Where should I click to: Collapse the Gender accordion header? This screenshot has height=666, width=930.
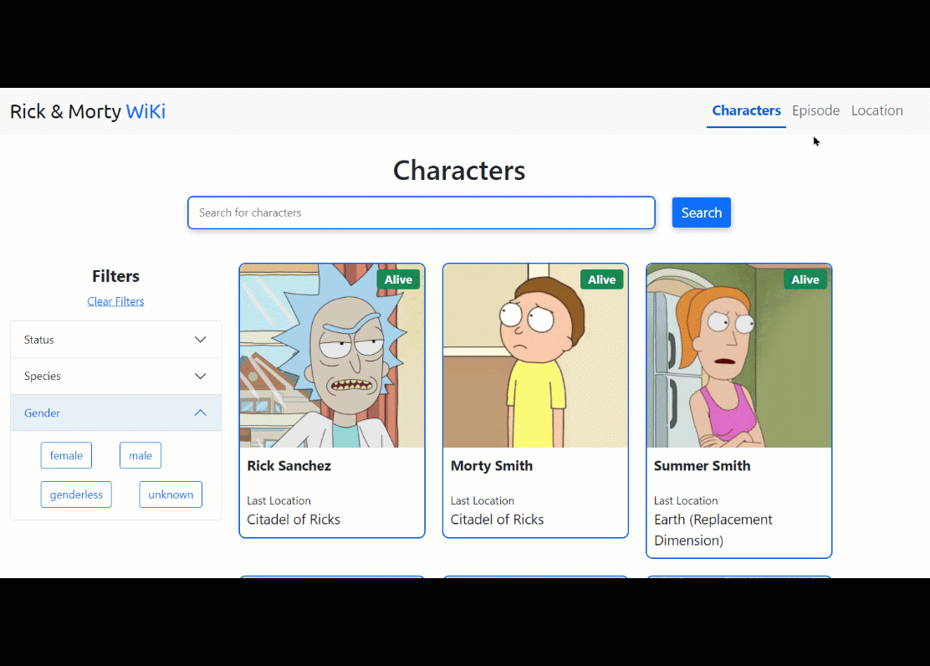(x=116, y=412)
